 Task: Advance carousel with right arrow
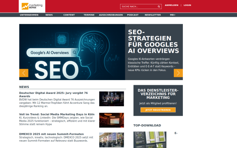click(x=178, y=73)
